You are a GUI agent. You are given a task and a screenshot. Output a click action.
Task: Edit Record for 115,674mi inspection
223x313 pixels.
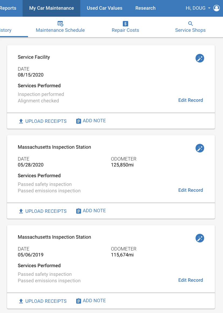point(190,280)
